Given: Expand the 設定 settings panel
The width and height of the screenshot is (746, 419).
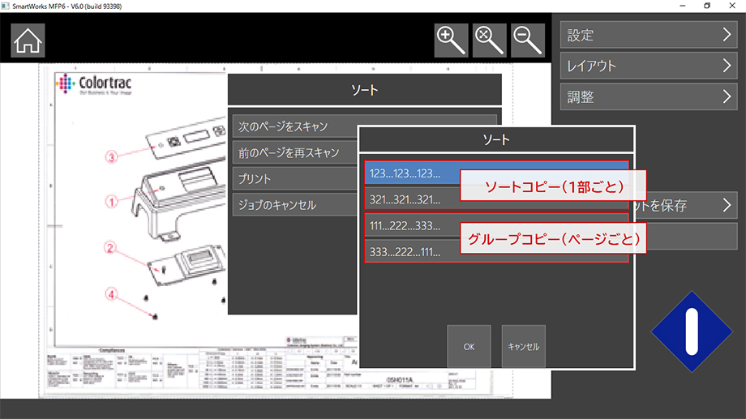Looking at the screenshot, I should pos(647,35).
